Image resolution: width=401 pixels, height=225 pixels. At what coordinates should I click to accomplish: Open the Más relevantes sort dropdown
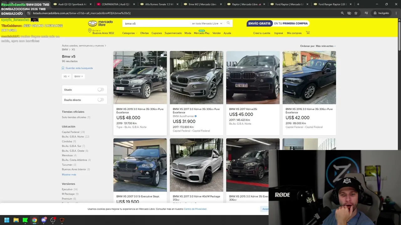point(326,46)
